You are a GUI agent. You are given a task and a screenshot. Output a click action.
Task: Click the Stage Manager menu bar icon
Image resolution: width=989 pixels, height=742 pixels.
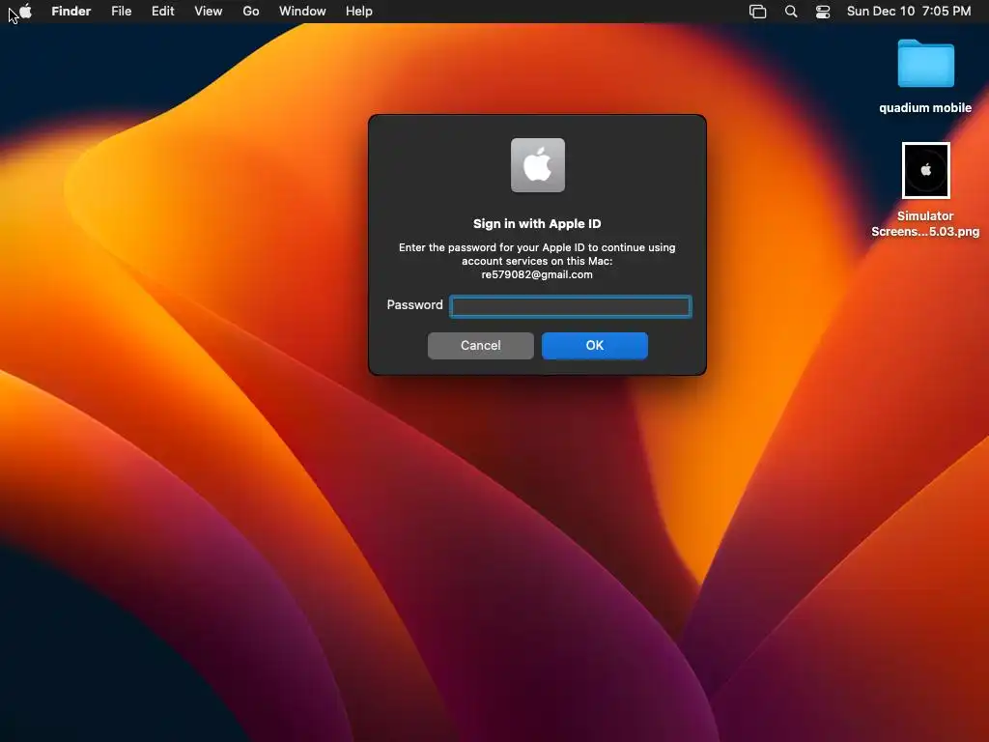(x=757, y=12)
